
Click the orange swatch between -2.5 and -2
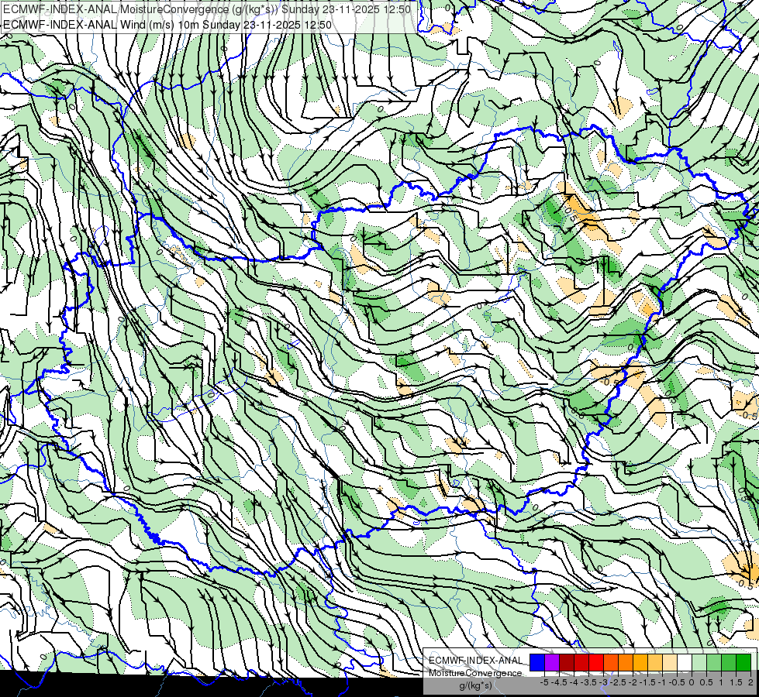tap(626, 663)
